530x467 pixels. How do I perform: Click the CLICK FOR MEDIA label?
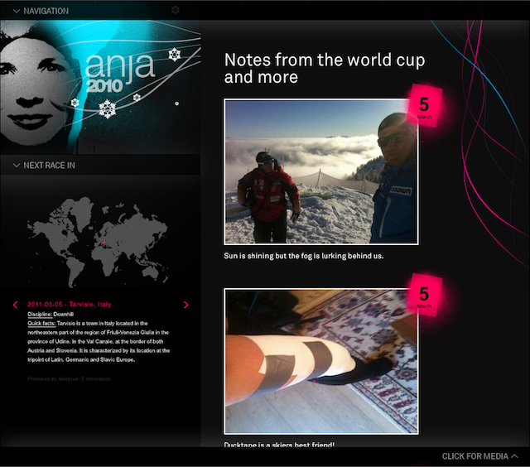[x=475, y=456]
